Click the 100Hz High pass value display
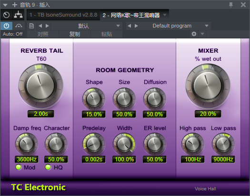This screenshot has height=196, width=250. pos(193,159)
